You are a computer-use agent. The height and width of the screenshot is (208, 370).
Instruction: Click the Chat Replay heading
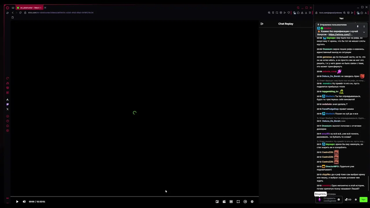286,24
